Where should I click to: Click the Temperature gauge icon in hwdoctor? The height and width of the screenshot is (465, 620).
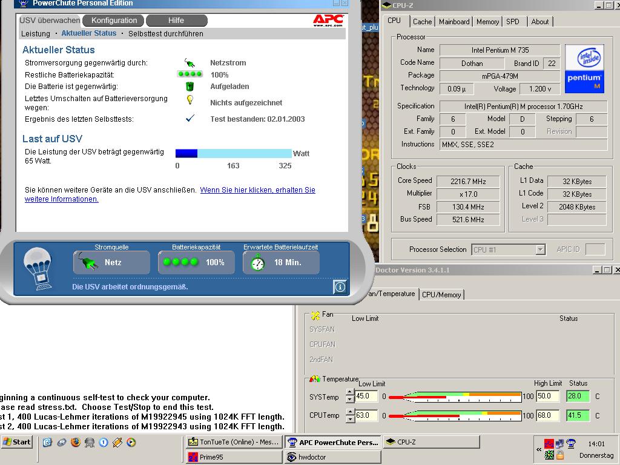pyautogui.click(x=315, y=379)
